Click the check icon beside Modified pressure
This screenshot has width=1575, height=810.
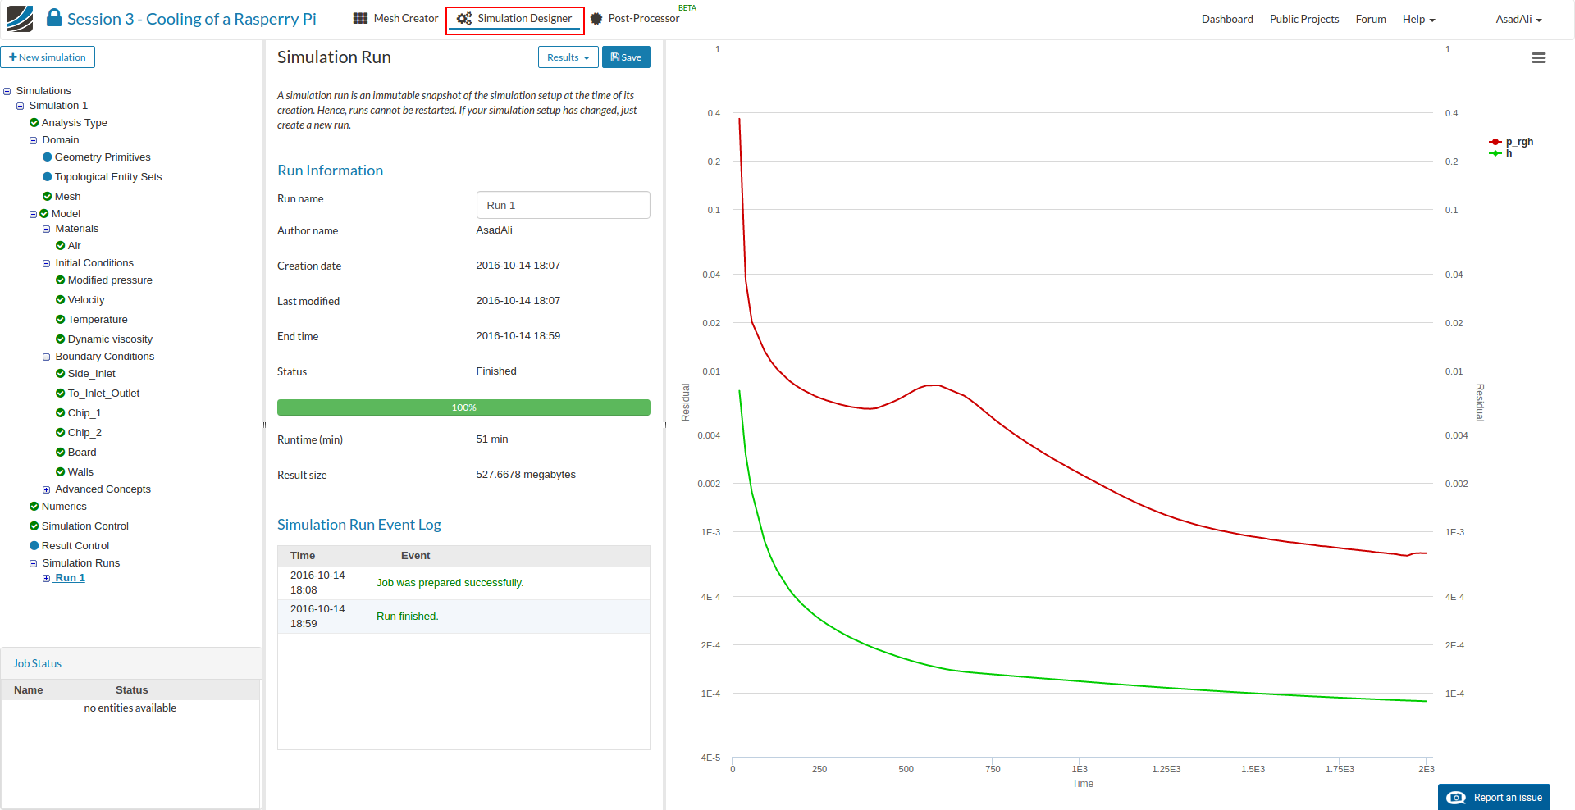pos(61,280)
